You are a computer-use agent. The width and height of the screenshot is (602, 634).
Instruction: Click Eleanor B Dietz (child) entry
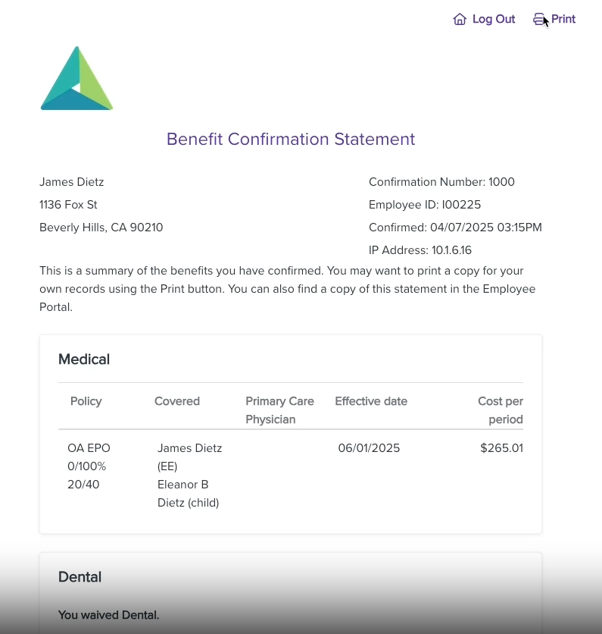[188, 493]
